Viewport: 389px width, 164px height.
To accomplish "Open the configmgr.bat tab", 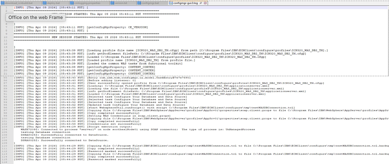I will pyautogui.click(x=151, y=3).
